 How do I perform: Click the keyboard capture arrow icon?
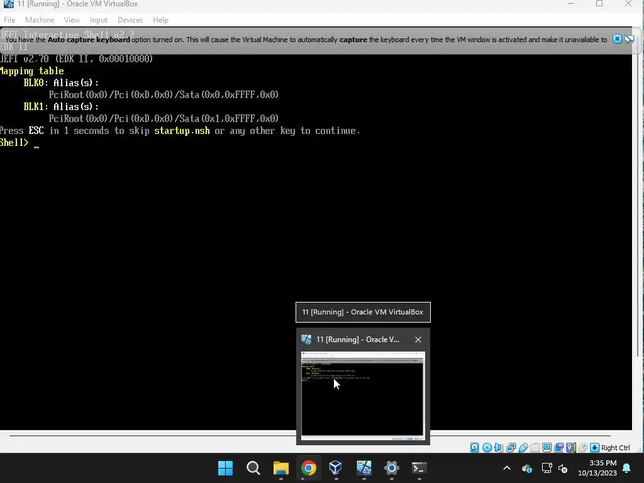594,448
